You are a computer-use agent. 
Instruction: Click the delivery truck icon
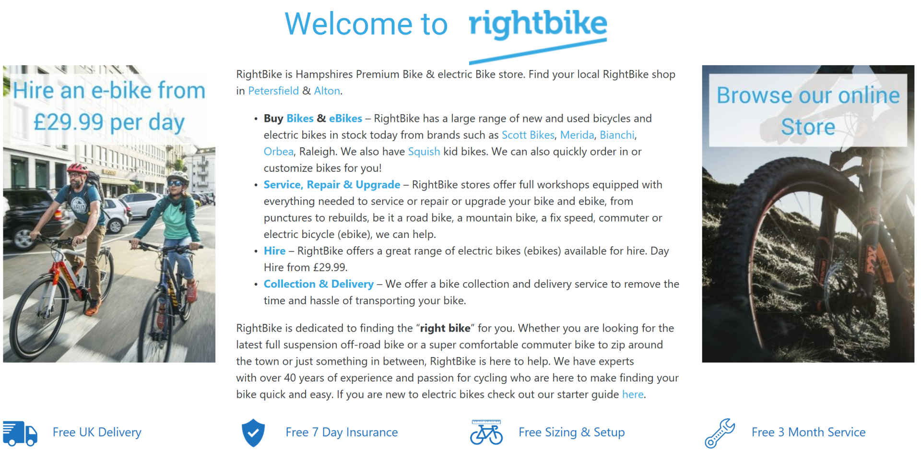click(x=20, y=433)
